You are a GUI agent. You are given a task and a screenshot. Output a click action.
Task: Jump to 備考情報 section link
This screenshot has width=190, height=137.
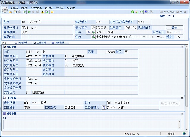58,43
